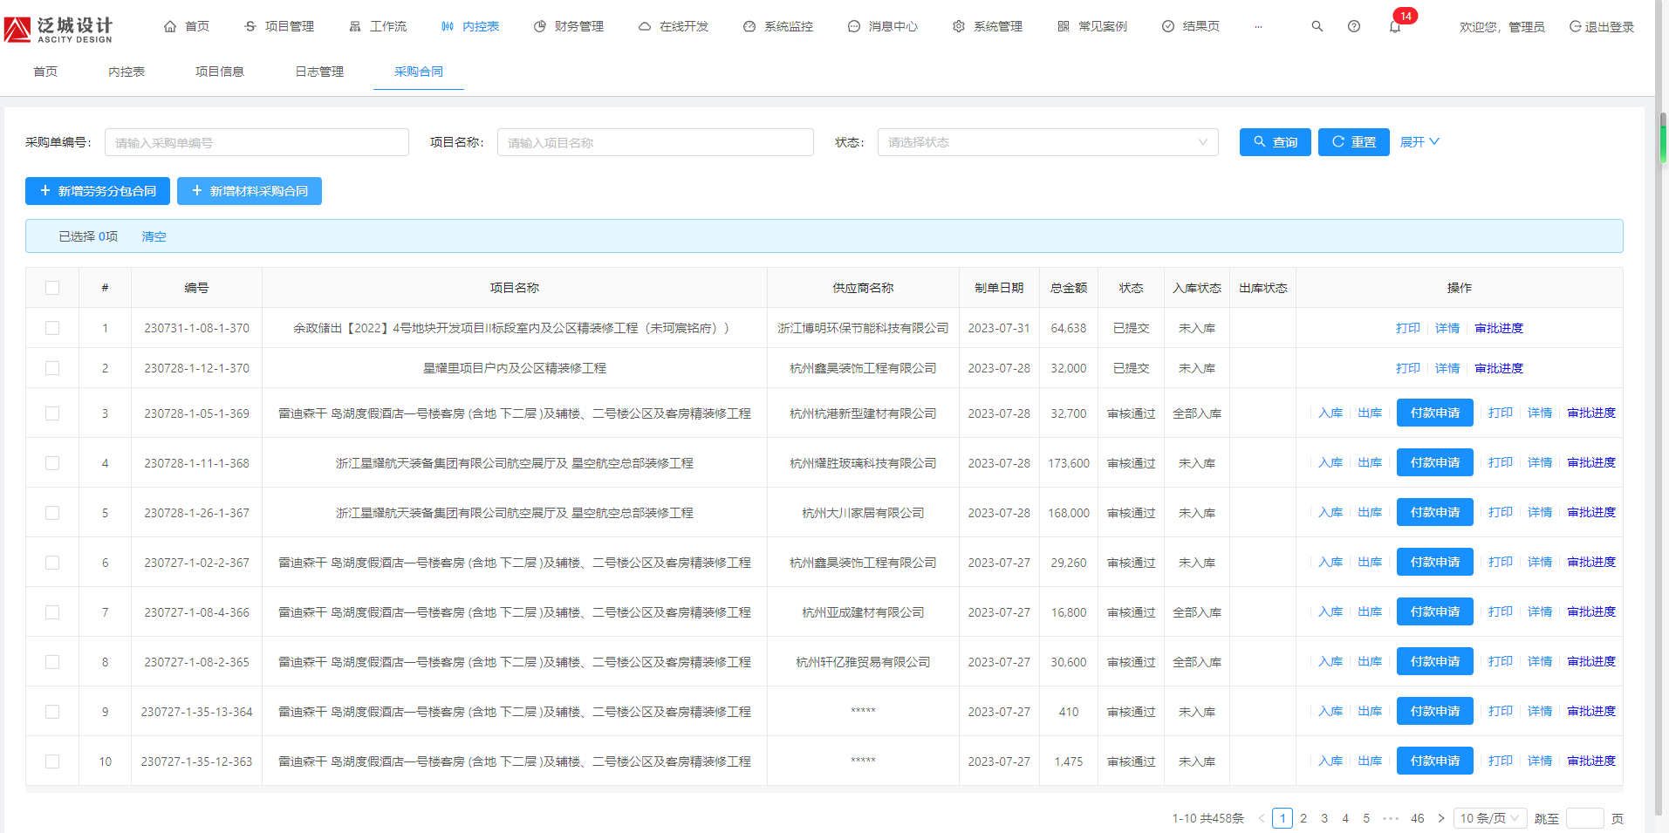Click 付款申请 for row 230728-1-05-1-369
Screen dimensions: 1669x833
1435,413
